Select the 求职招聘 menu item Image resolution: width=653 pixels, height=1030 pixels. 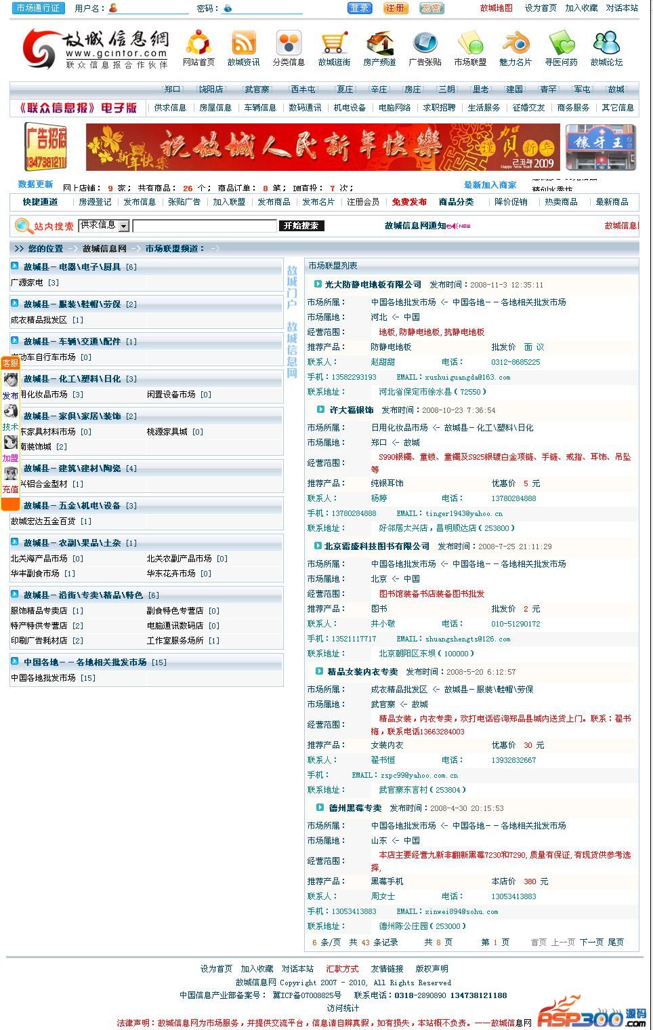pyautogui.click(x=439, y=107)
